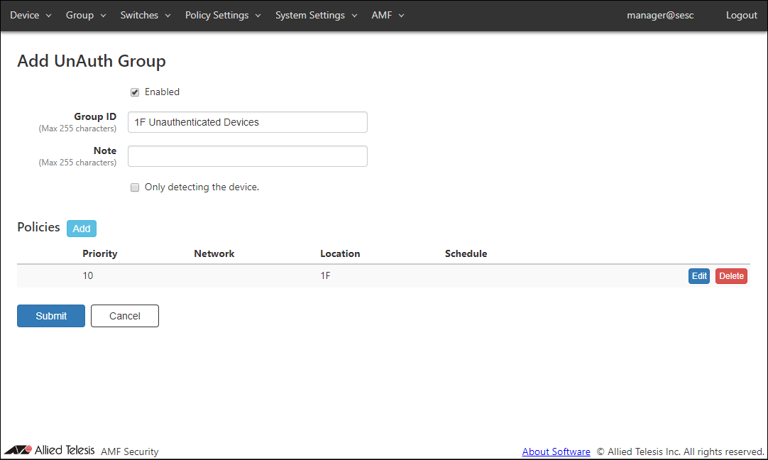Open the System Settings menu
The width and height of the screenshot is (768, 460).
(x=316, y=16)
